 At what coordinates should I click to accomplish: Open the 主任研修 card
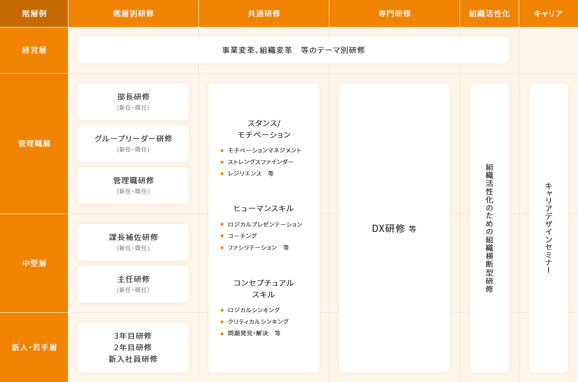coord(133,284)
